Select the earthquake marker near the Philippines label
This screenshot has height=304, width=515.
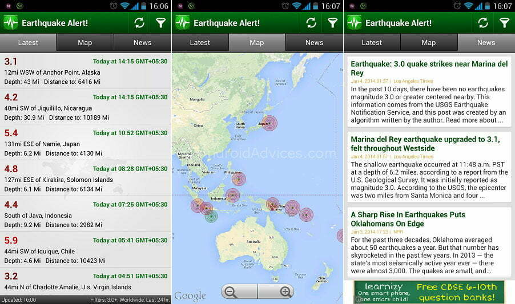(x=239, y=179)
